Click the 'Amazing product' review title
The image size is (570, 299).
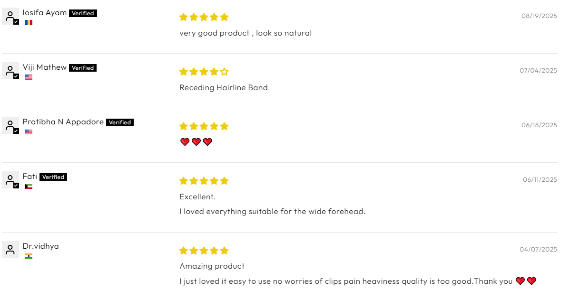[x=212, y=266]
